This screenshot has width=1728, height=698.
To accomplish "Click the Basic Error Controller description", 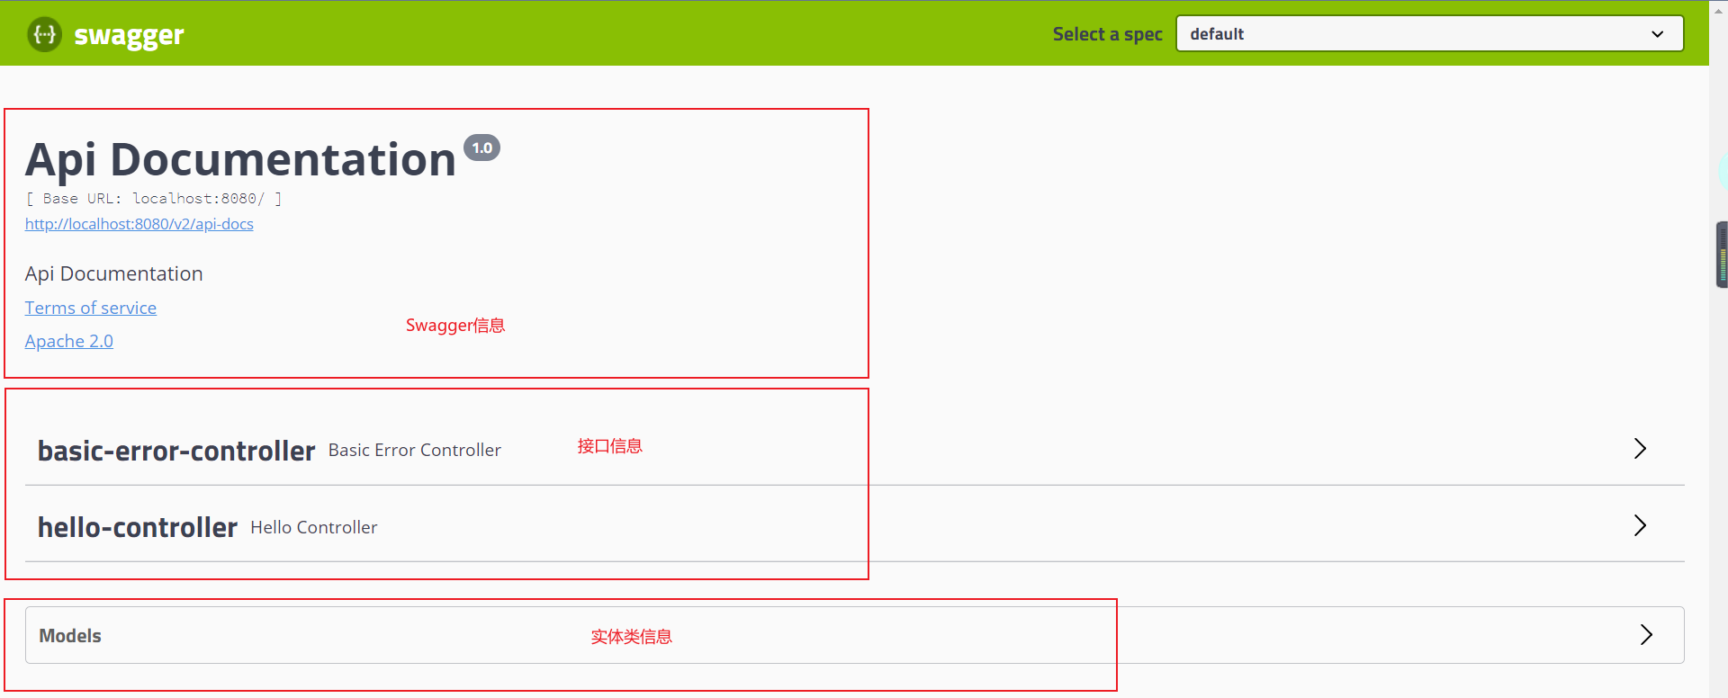I will pyautogui.click(x=415, y=450).
